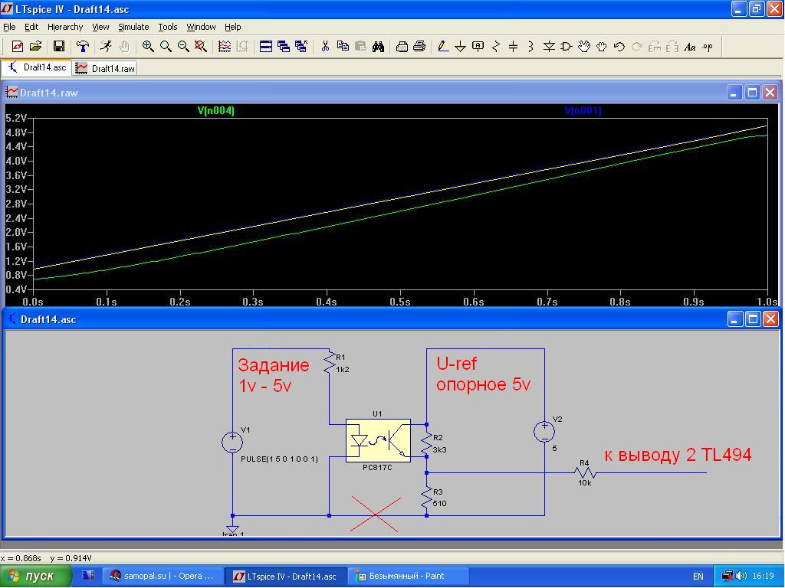Click the Cut scissors icon
785x588 pixels.
[325, 47]
